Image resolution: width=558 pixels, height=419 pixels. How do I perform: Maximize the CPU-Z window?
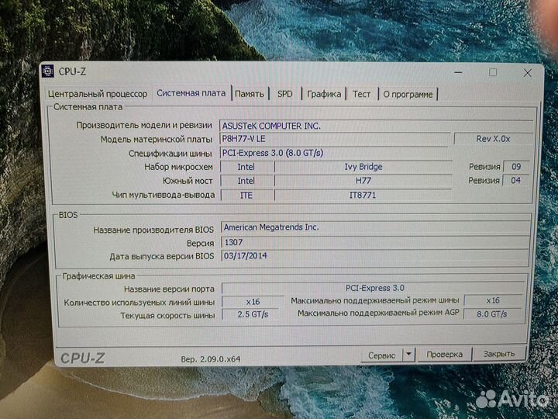click(493, 72)
